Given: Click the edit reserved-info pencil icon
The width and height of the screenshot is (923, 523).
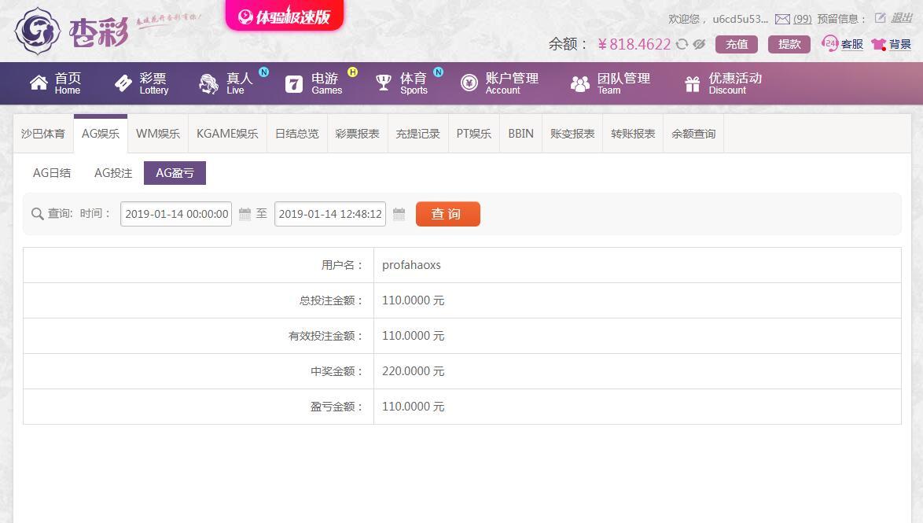Looking at the screenshot, I should (x=880, y=17).
